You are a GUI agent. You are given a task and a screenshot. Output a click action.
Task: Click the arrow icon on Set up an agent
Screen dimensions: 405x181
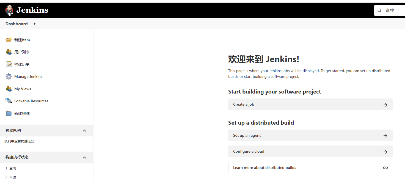(x=385, y=135)
